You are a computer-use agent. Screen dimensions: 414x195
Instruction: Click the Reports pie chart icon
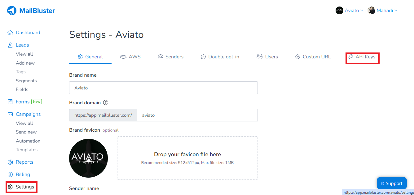(10, 162)
